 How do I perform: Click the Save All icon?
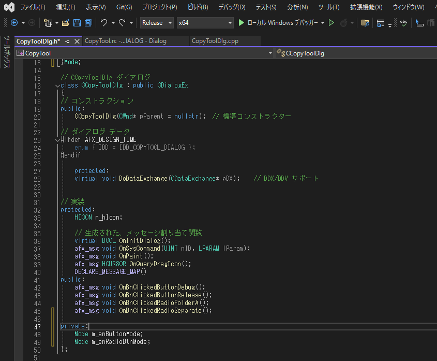[x=88, y=23]
